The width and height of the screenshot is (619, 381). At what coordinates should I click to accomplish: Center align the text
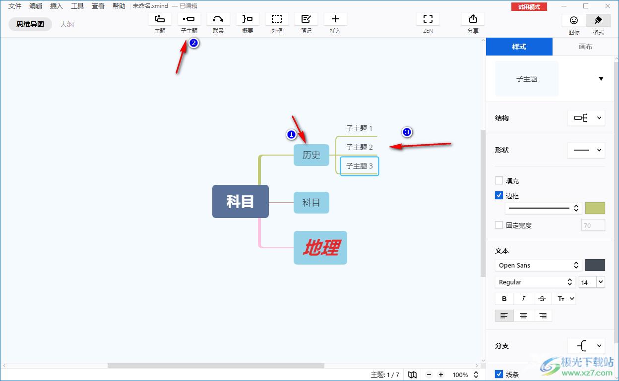523,316
